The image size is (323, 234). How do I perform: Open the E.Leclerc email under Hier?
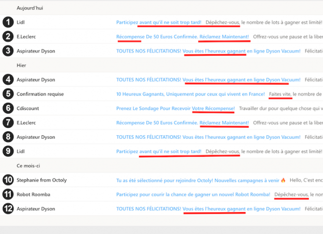coord(161,122)
